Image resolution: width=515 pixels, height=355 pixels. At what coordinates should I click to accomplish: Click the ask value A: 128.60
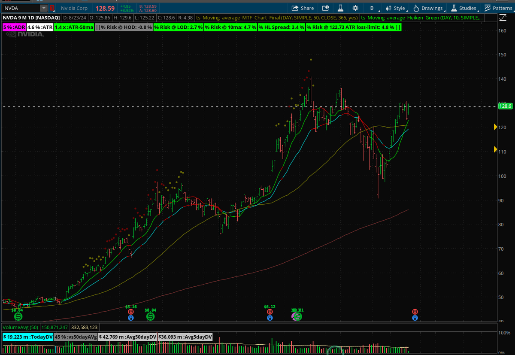[148, 10]
